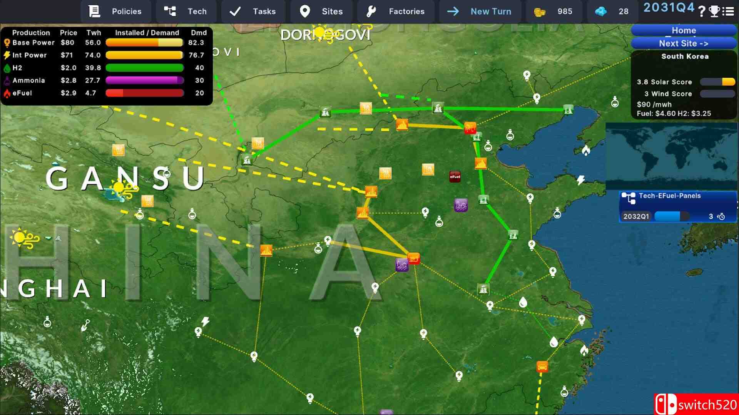Click the green H2 droplet icon in production legend
The image size is (739, 415).
(x=8, y=68)
